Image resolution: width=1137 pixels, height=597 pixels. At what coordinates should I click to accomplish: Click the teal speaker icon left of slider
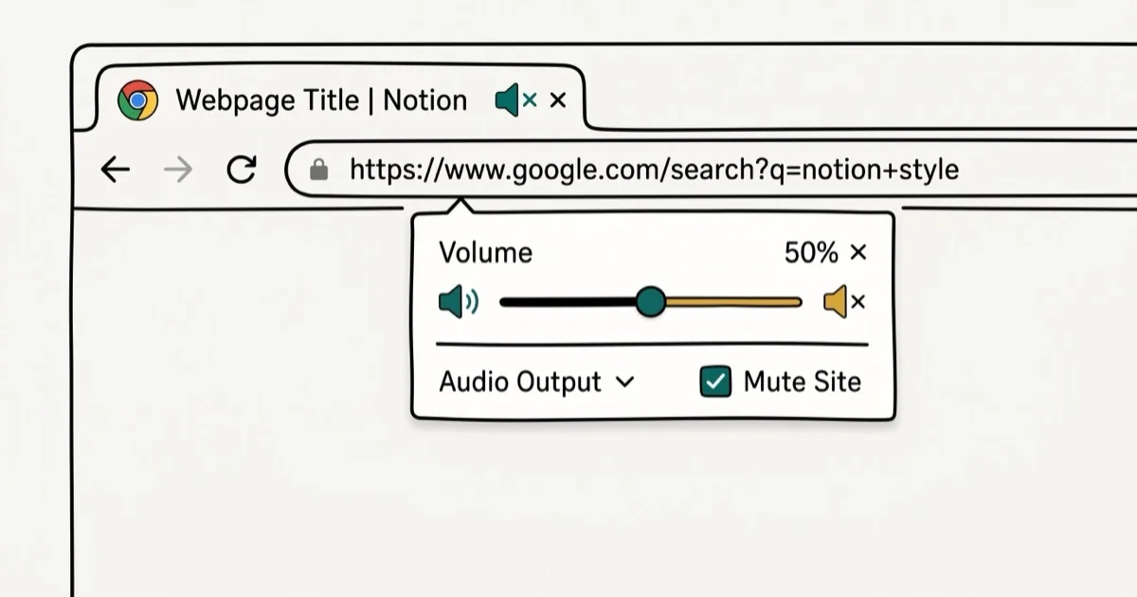459,302
